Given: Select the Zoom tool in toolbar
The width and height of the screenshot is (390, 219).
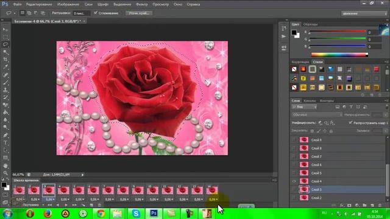Looking at the screenshot, I should 5,173.
